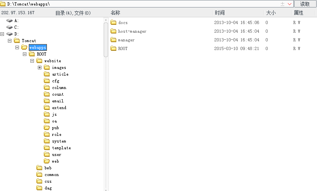Image resolution: width=317 pixels, height=191 pixels.
Task: Click the column folder icon
Action: [x=47, y=87]
